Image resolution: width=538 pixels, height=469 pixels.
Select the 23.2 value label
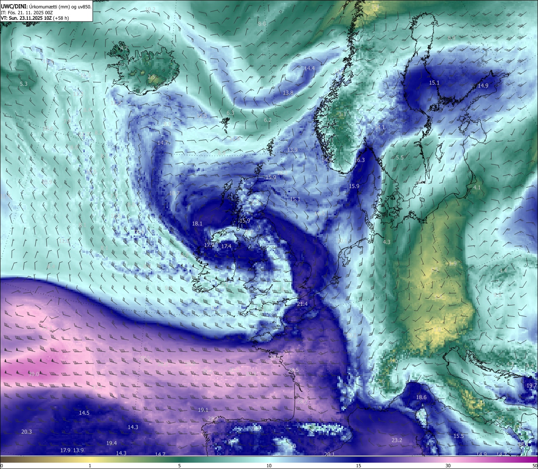pos(397,440)
